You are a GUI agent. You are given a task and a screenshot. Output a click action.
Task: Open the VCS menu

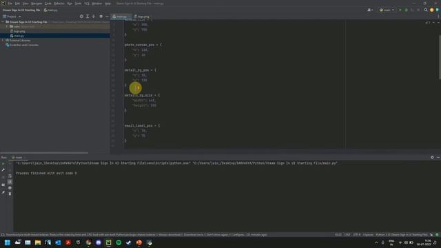click(87, 3)
